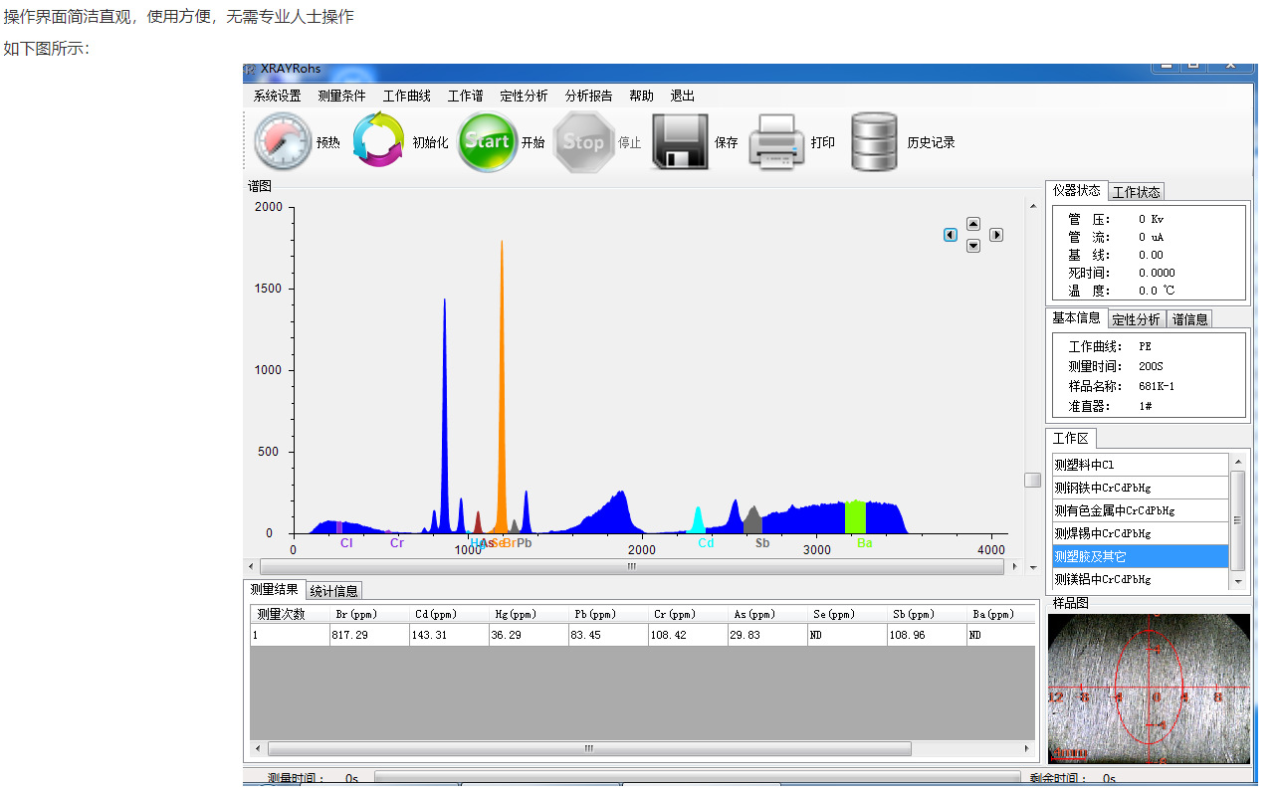Image resolution: width=1279 pixels, height=794 pixels.
Task: Open the 系统设置 menu
Action: tap(277, 96)
